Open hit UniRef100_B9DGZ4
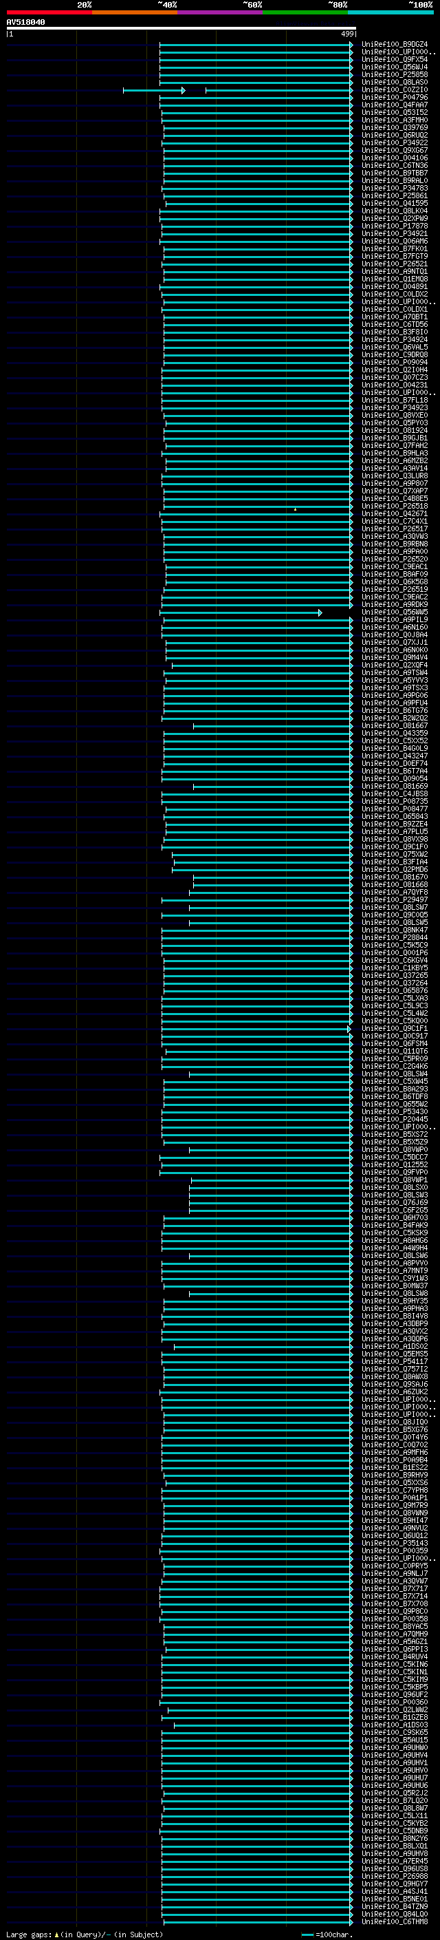440x1940 pixels. (x=395, y=45)
